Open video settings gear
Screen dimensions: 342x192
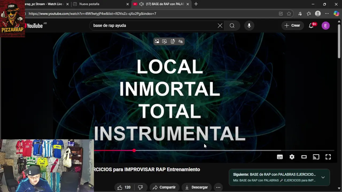pyautogui.click(x=292, y=157)
